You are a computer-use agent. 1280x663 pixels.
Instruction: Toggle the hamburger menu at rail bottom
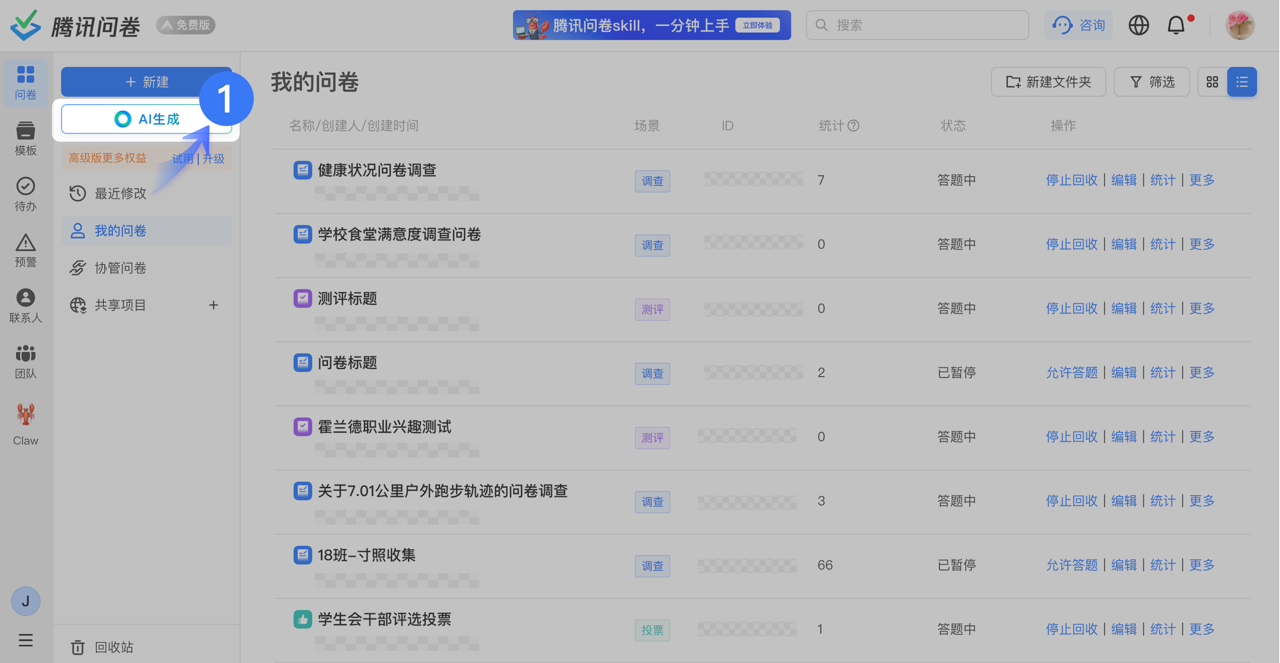pyautogui.click(x=26, y=640)
